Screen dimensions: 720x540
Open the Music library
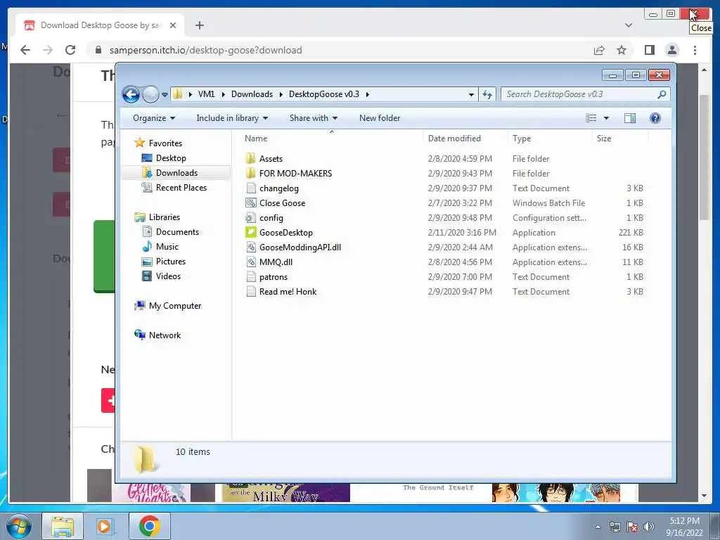point(167,247)
